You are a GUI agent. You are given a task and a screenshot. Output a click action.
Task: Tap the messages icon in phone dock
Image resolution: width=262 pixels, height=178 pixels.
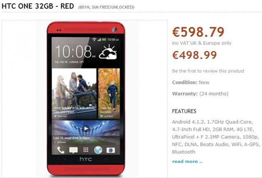point(73,150)
